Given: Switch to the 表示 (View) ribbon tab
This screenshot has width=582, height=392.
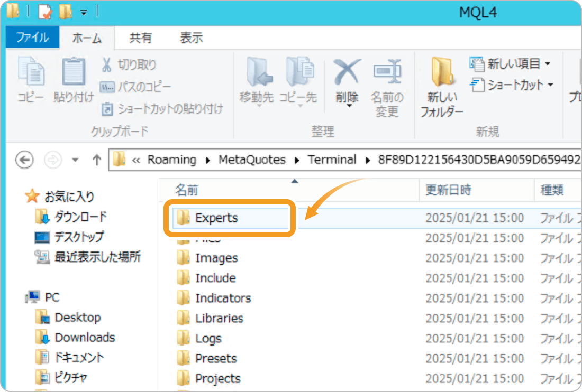Looking at the screenshot, I should (x=191, y=38).
